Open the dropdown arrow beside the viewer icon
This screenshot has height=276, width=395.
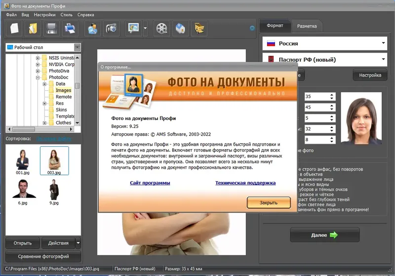145,29
